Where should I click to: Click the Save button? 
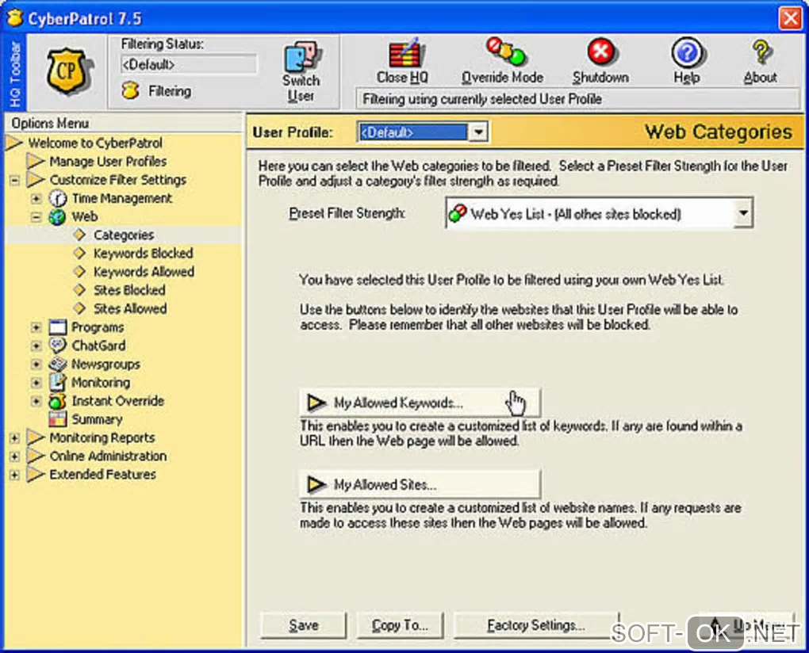coord(303,625)
